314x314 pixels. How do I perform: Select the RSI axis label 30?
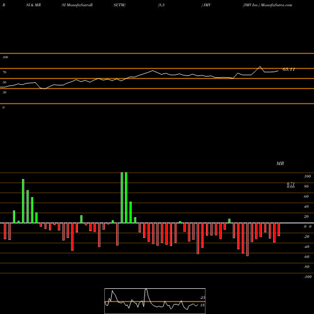click(4, 92)
